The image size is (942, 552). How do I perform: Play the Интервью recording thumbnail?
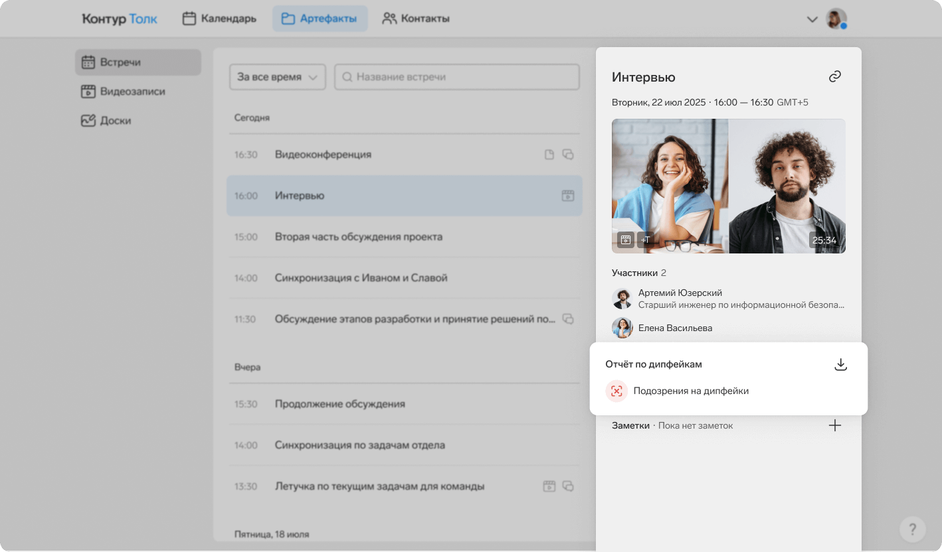[729, 186]
